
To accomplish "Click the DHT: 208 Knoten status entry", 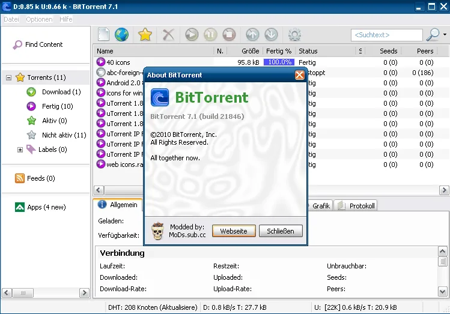I will tap(153, 307).
